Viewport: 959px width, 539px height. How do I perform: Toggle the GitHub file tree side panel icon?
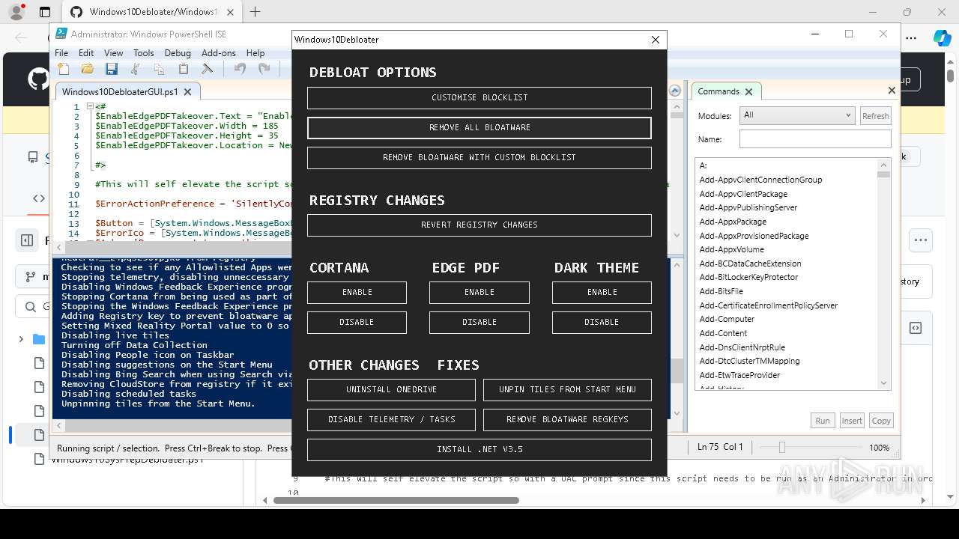coord(27,240)
